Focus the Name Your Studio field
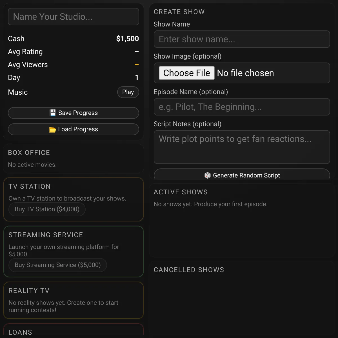Viewport: 338px width, 338px height. pos(74,17)
